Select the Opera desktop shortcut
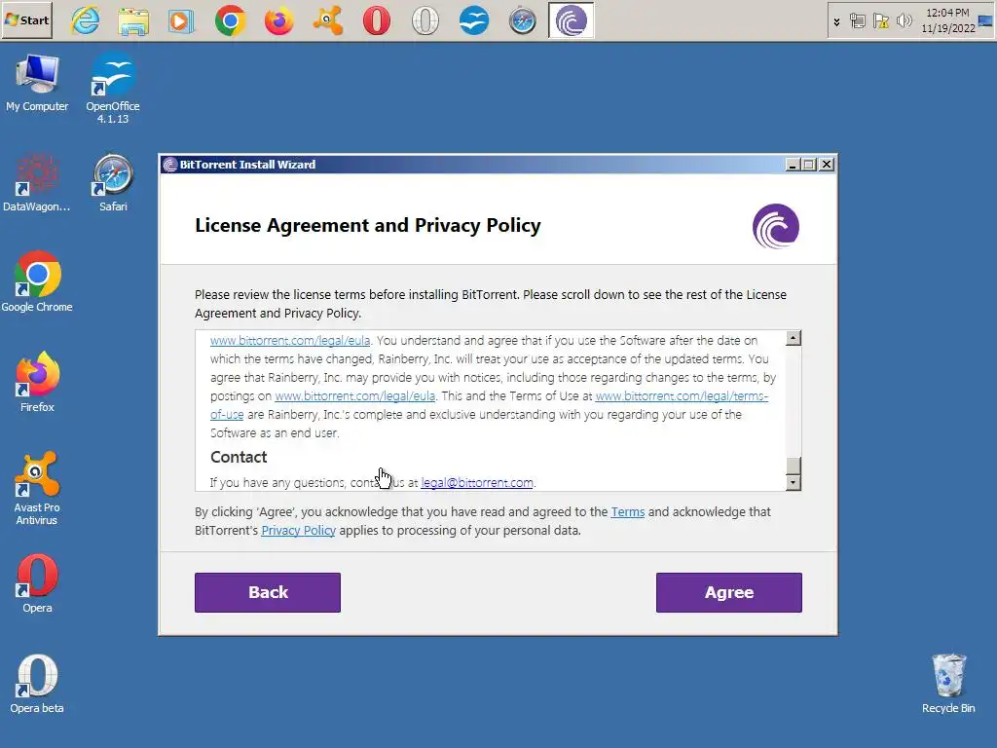Screen dimensions: 997x748 coord(38,584)
